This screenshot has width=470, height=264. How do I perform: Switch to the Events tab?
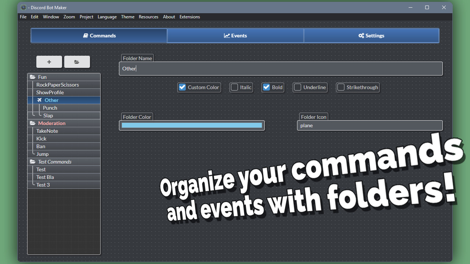[x=235, y=36]
